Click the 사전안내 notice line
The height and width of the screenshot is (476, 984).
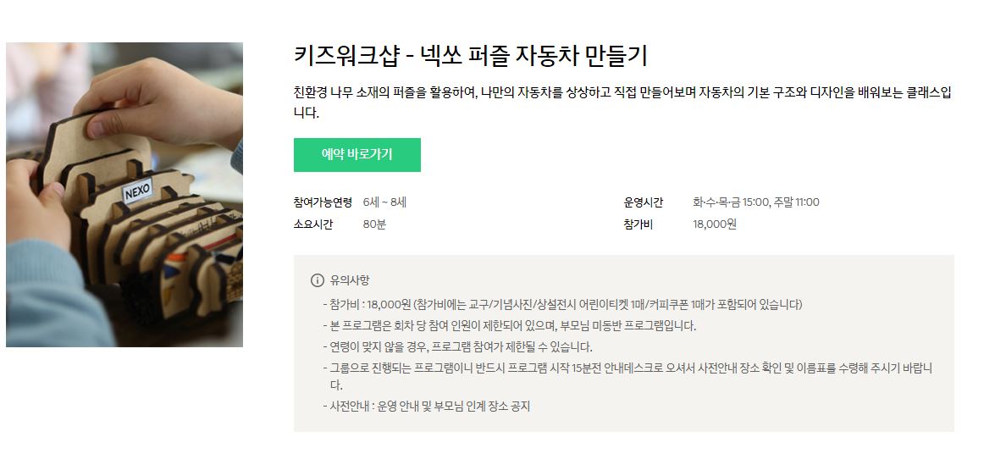pyautogui.click(x=427, y=407)
